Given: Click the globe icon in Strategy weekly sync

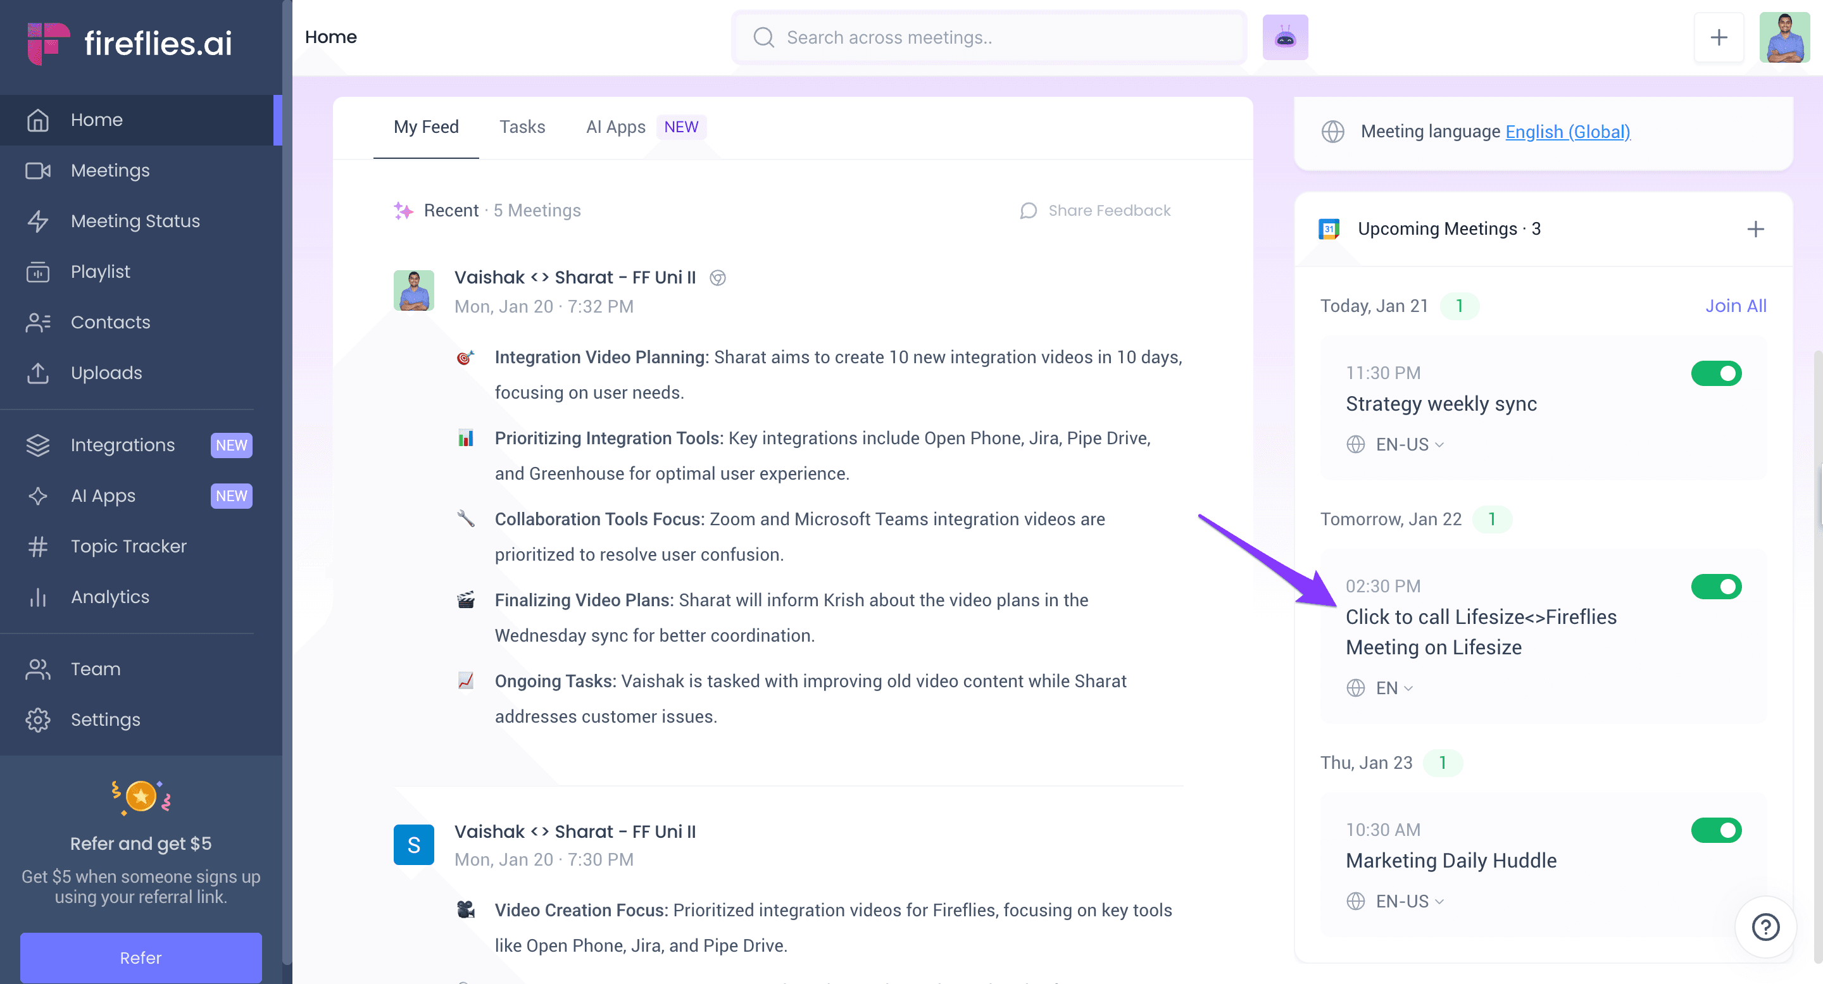Looking at the screenshot, I should click(1355, 445).
